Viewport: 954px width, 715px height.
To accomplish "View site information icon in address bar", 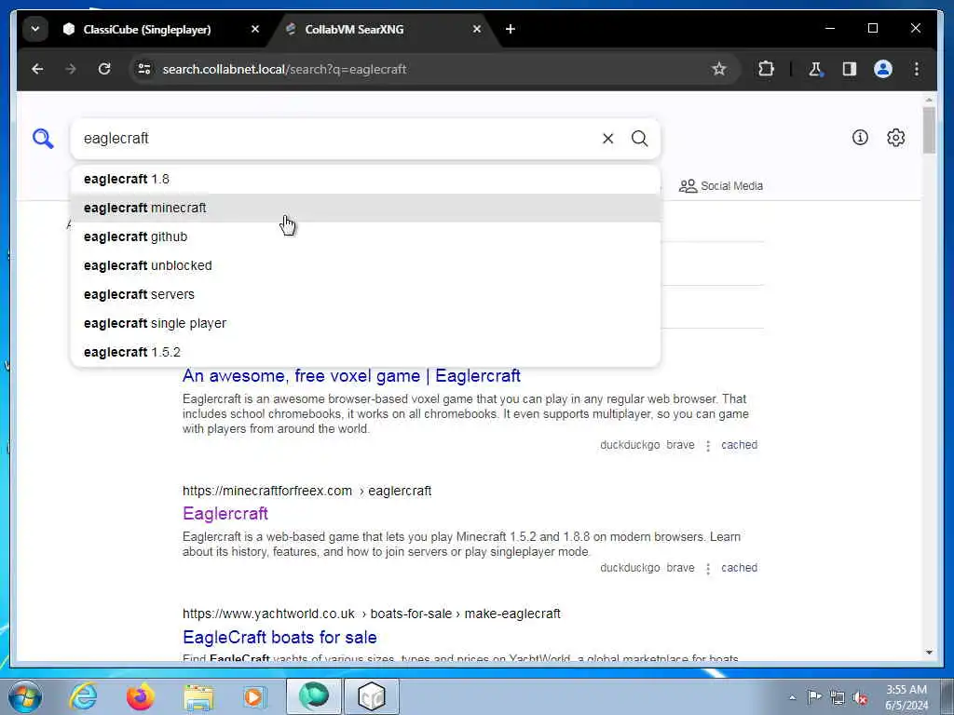I will tap(144, 69).
